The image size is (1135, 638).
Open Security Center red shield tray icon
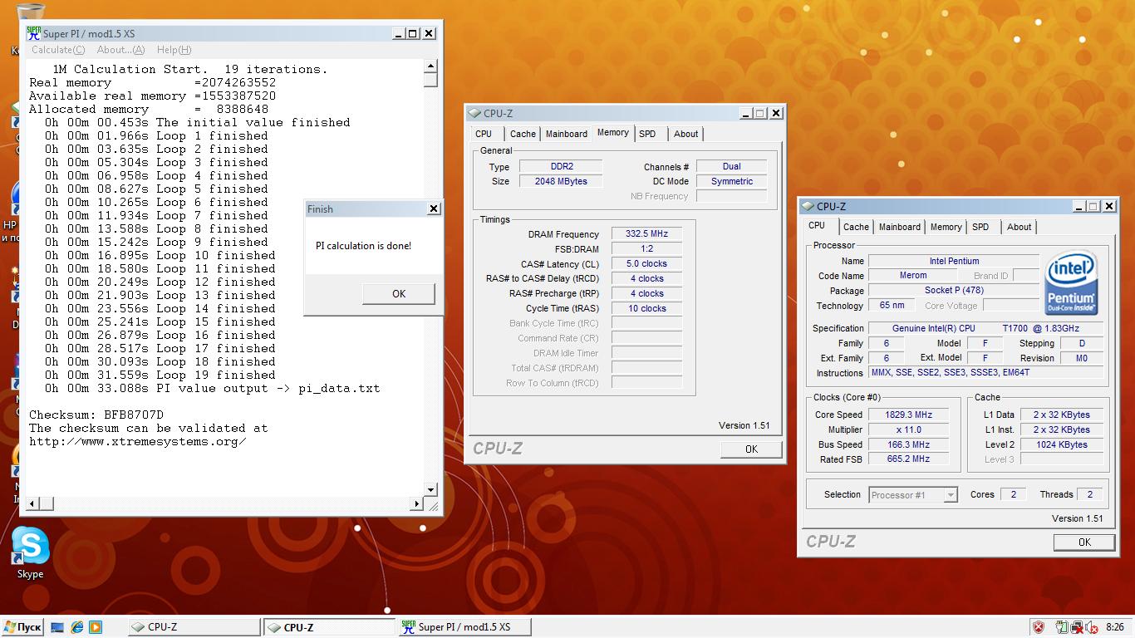coord(1039,627)
